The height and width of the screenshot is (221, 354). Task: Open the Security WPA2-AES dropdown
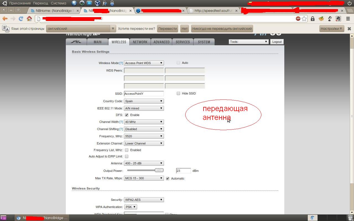coord(144,200)
